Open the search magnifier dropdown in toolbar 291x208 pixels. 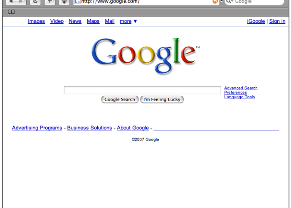[230, 2]
